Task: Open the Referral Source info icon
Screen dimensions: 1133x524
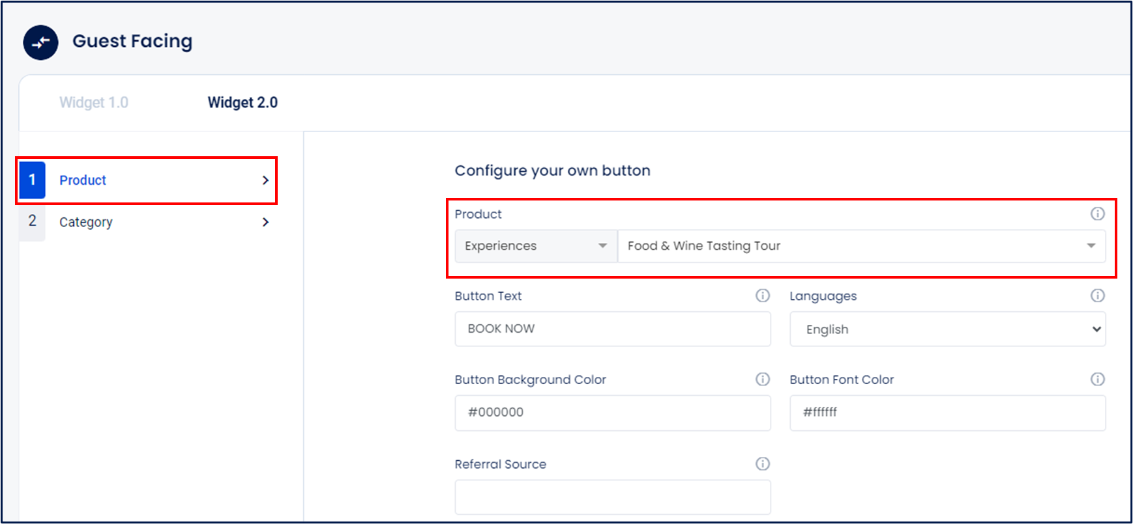Action: click(763, 463)
